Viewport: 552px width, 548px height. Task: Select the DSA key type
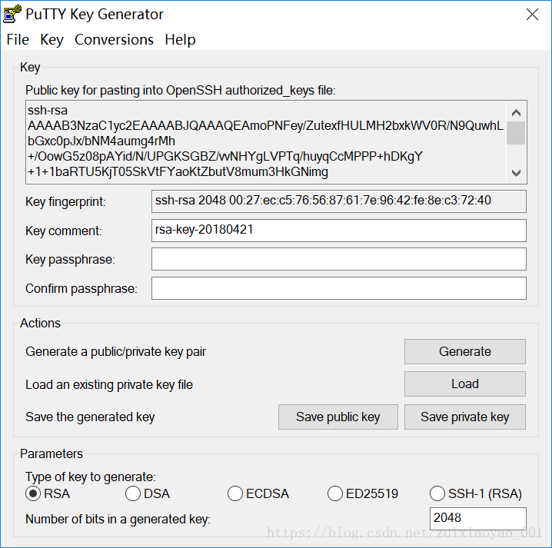(133, 493)
